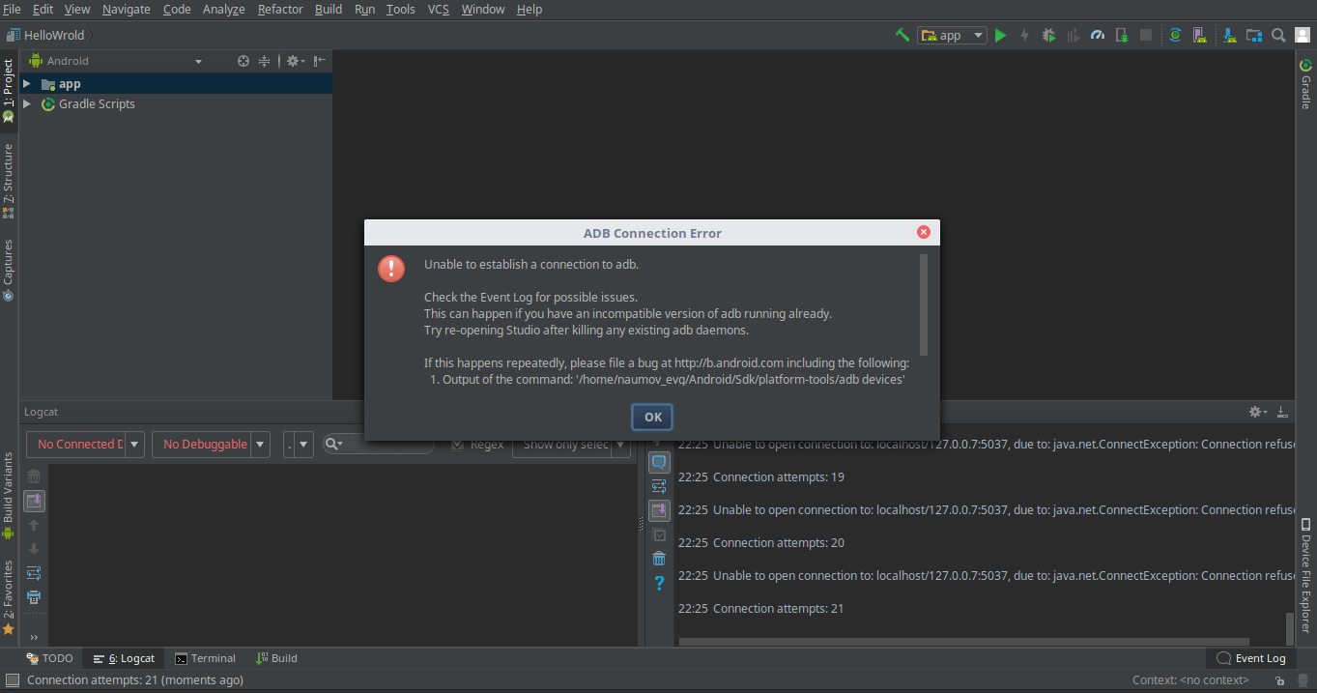Open the AVD Manager icon
Viewport: 1317px width, 693px height.
pyautogui.click(x=1199, y=35)
